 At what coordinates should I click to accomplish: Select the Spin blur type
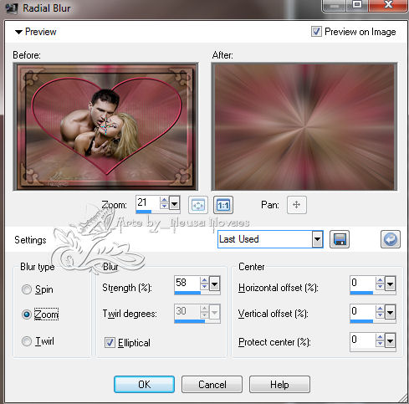click(x=27, y=289)
